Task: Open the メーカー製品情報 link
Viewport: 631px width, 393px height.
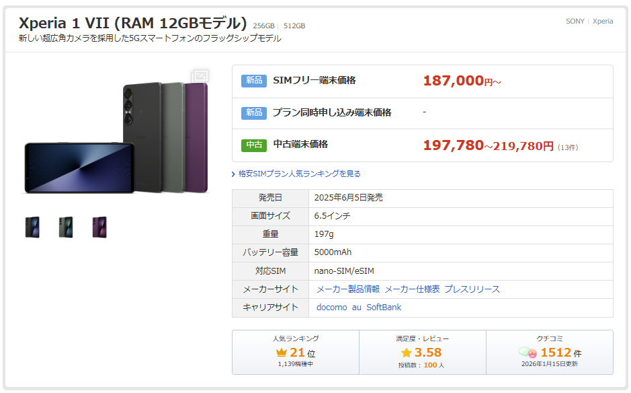Action: coord(348,289)
